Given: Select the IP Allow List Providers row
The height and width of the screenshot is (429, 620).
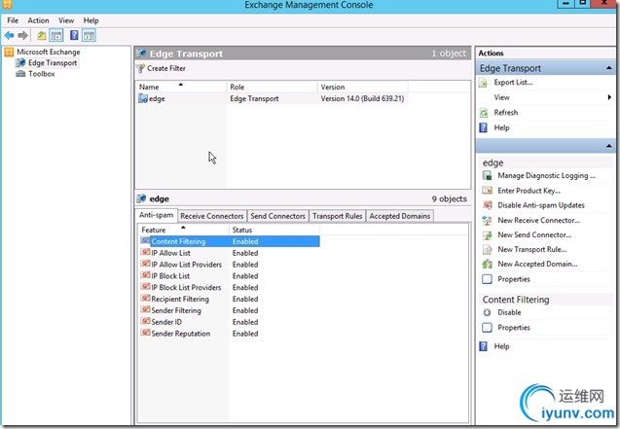Looking at the screenshot, I should (230, 265).
